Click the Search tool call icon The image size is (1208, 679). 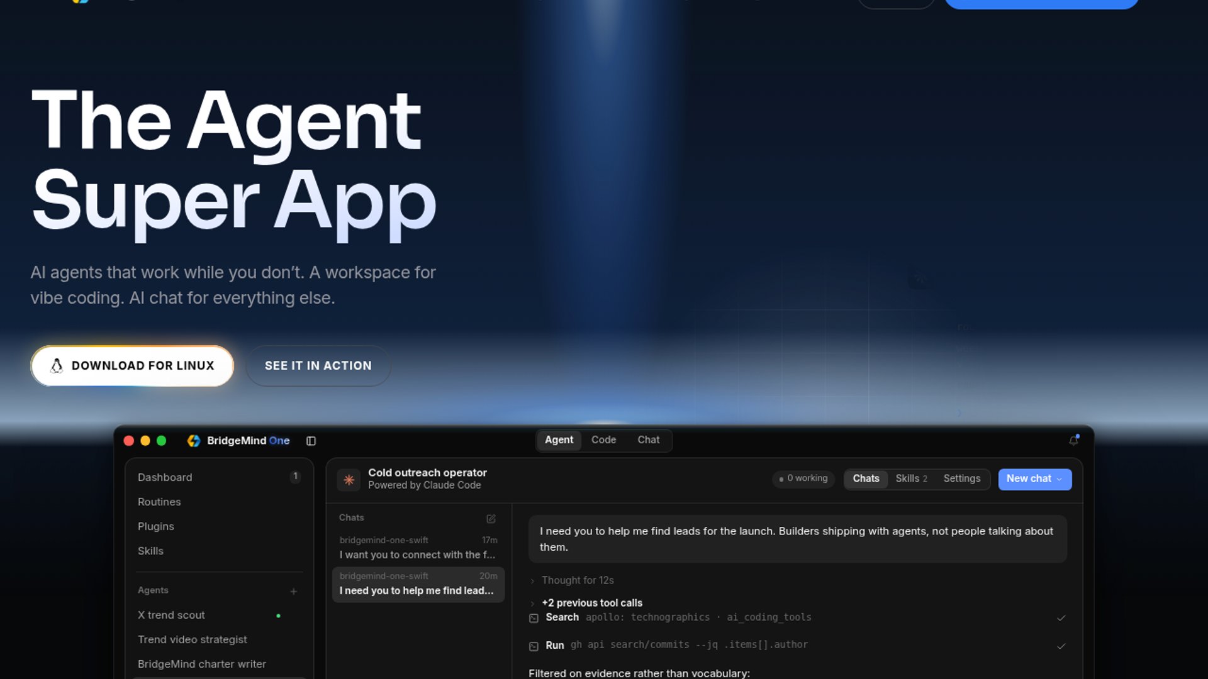[x=534, y=618]
